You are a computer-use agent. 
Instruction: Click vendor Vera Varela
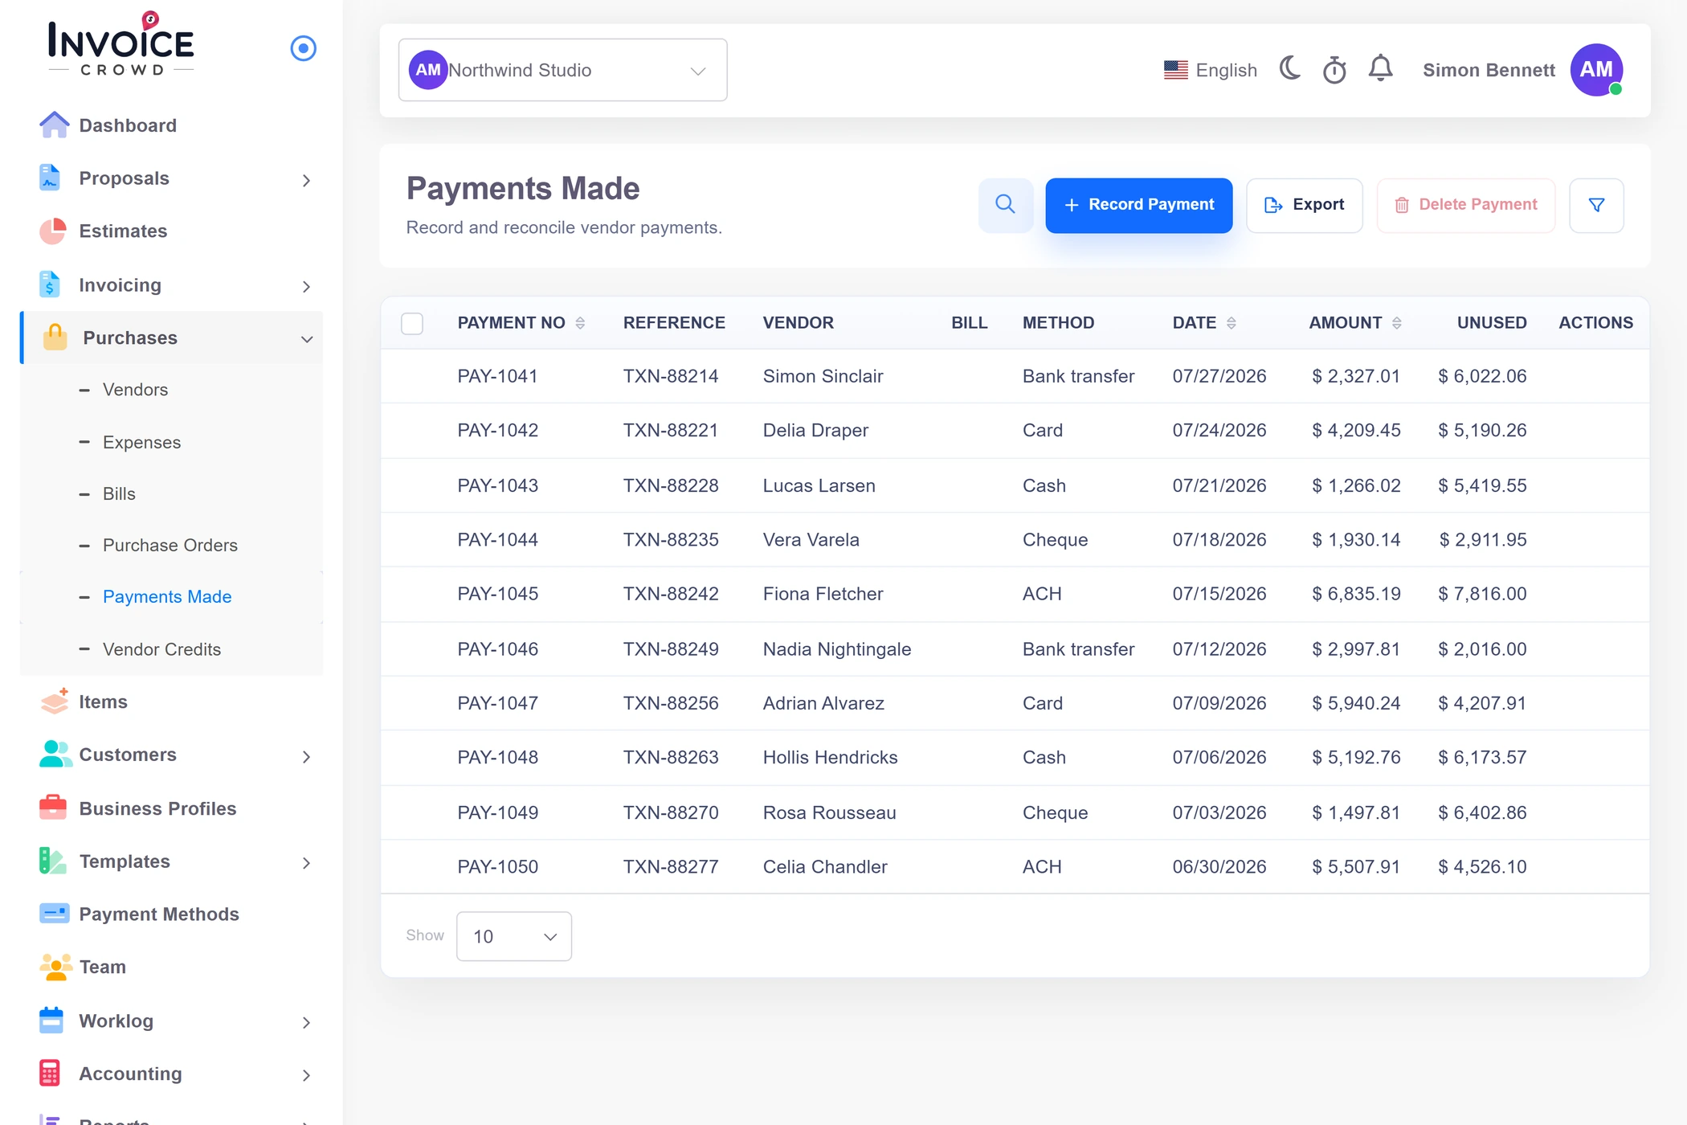[x=811, y=539]
